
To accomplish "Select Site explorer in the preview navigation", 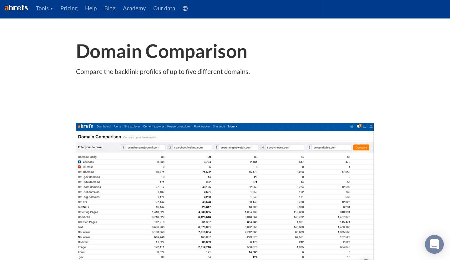I will [132, 127].
